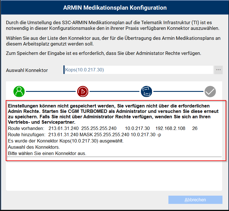
Task: Click progress line between green and red icons
Action: (x=51, y=92)
